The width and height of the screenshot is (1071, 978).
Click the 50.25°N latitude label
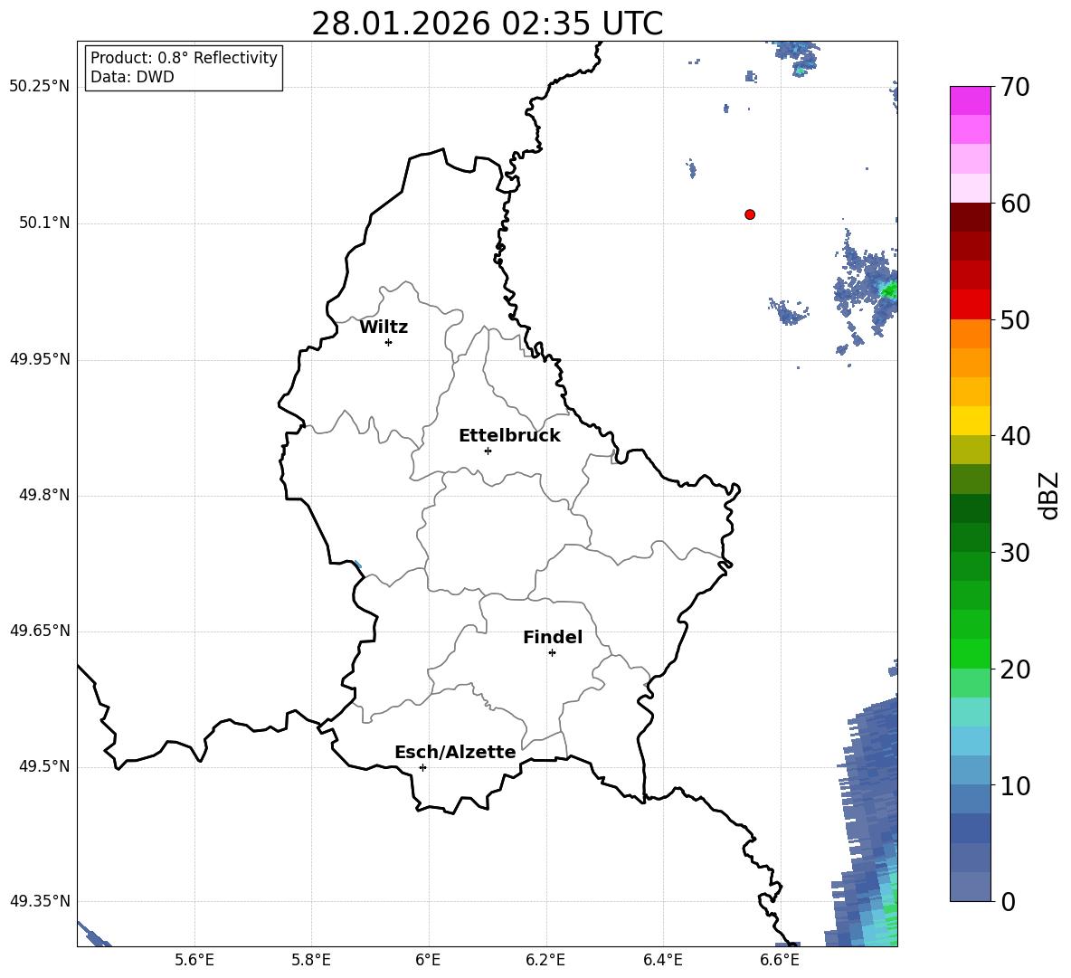pyautogui.click(x=40, y=87)
